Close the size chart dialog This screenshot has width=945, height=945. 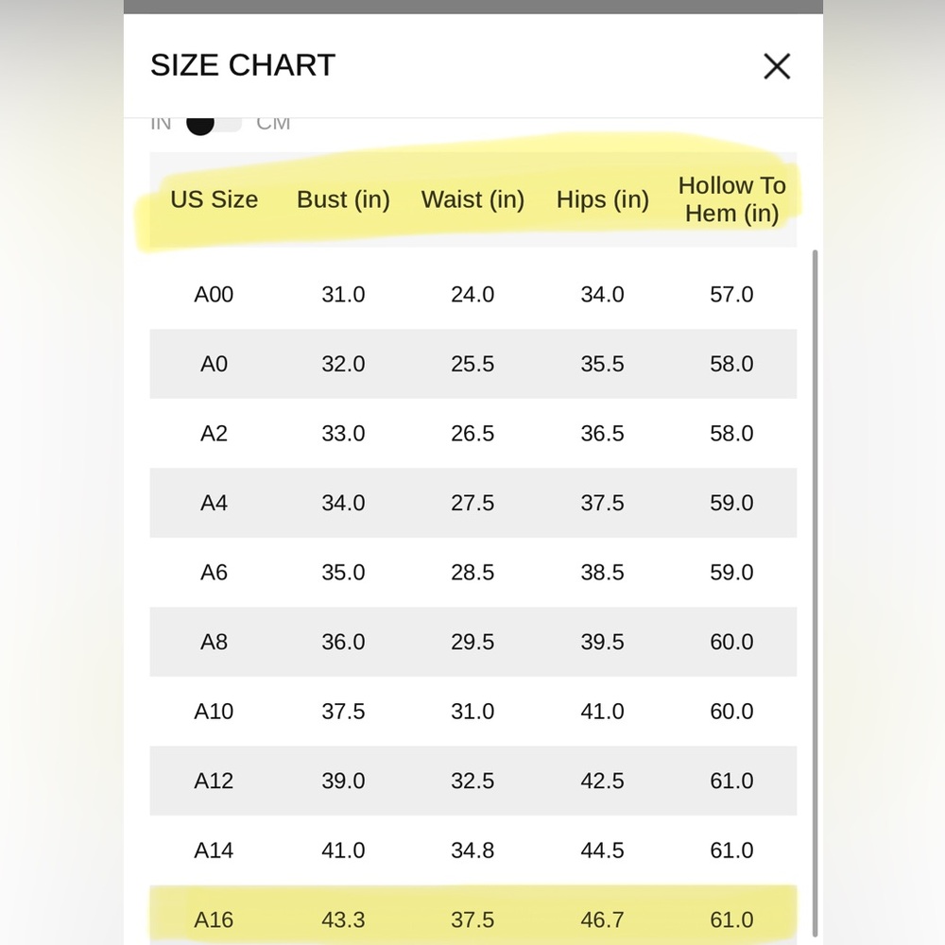(777, 66)
